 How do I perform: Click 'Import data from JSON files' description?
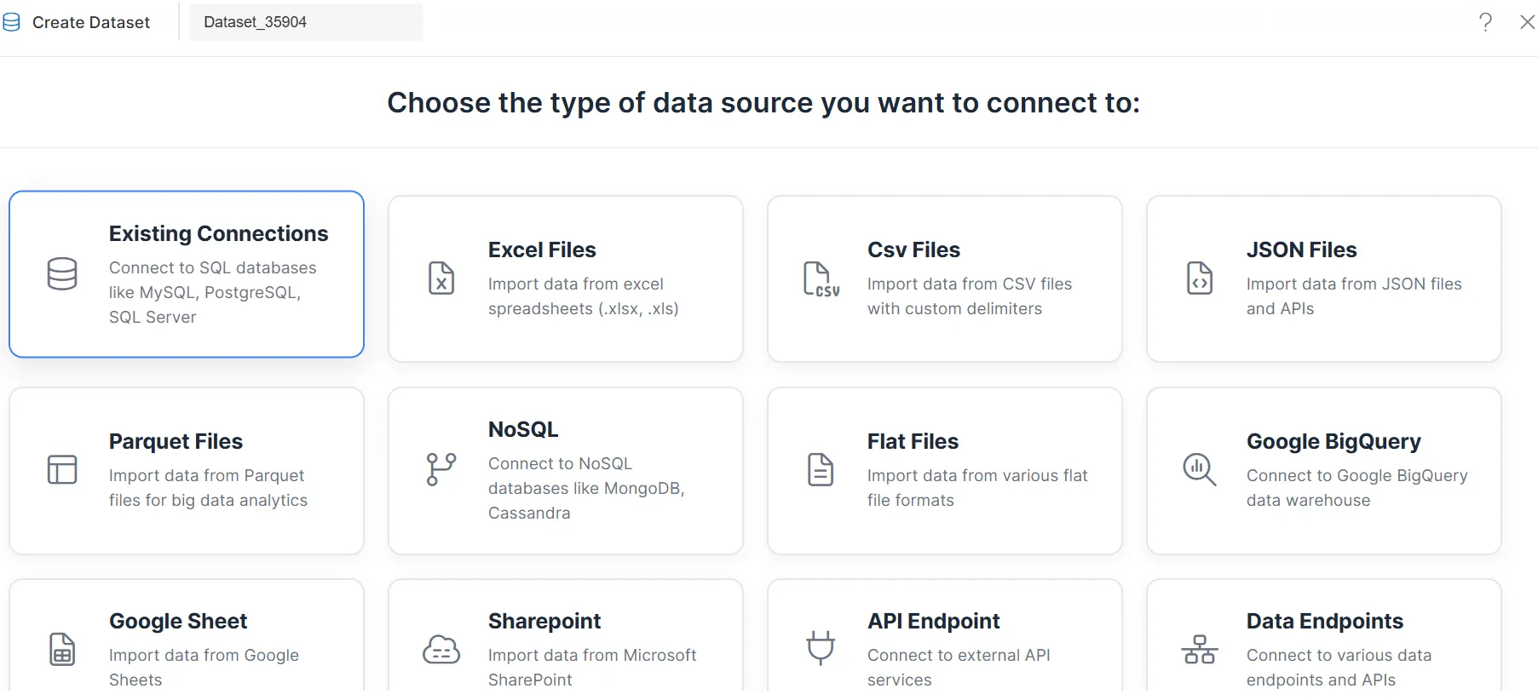pos(1354,296)
